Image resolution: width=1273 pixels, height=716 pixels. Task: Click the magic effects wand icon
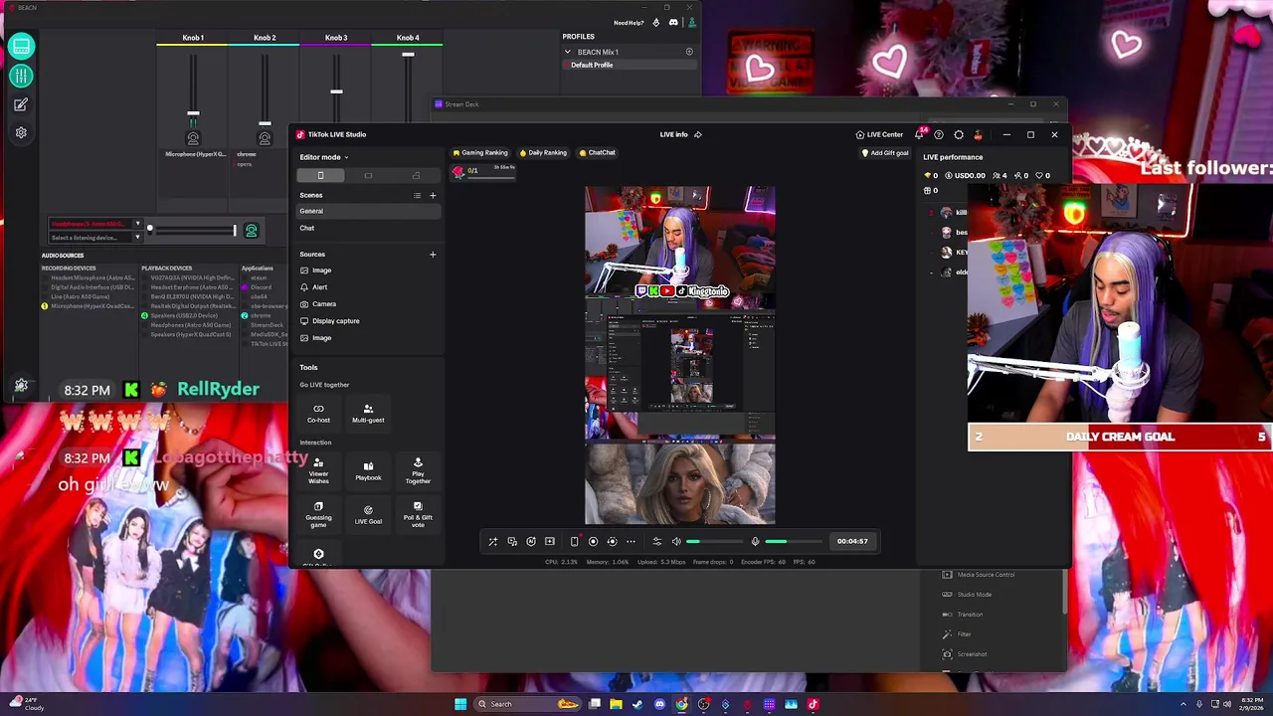point(492,541)
